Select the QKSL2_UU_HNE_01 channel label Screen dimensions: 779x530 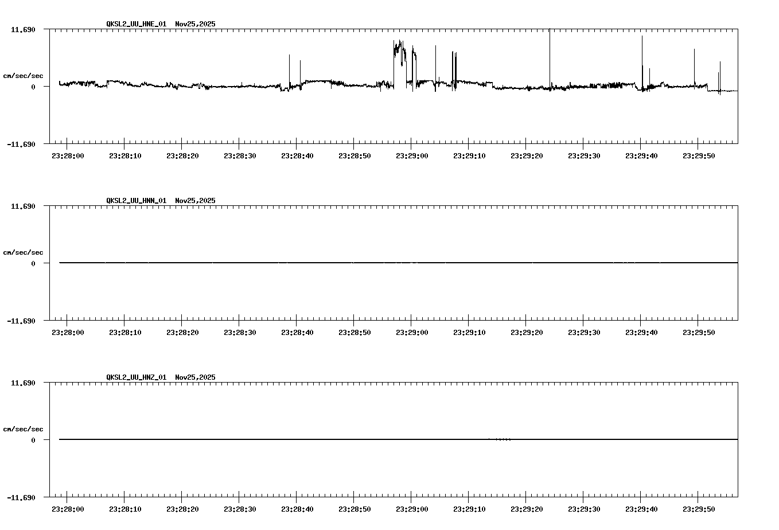[x=135, y=25]
